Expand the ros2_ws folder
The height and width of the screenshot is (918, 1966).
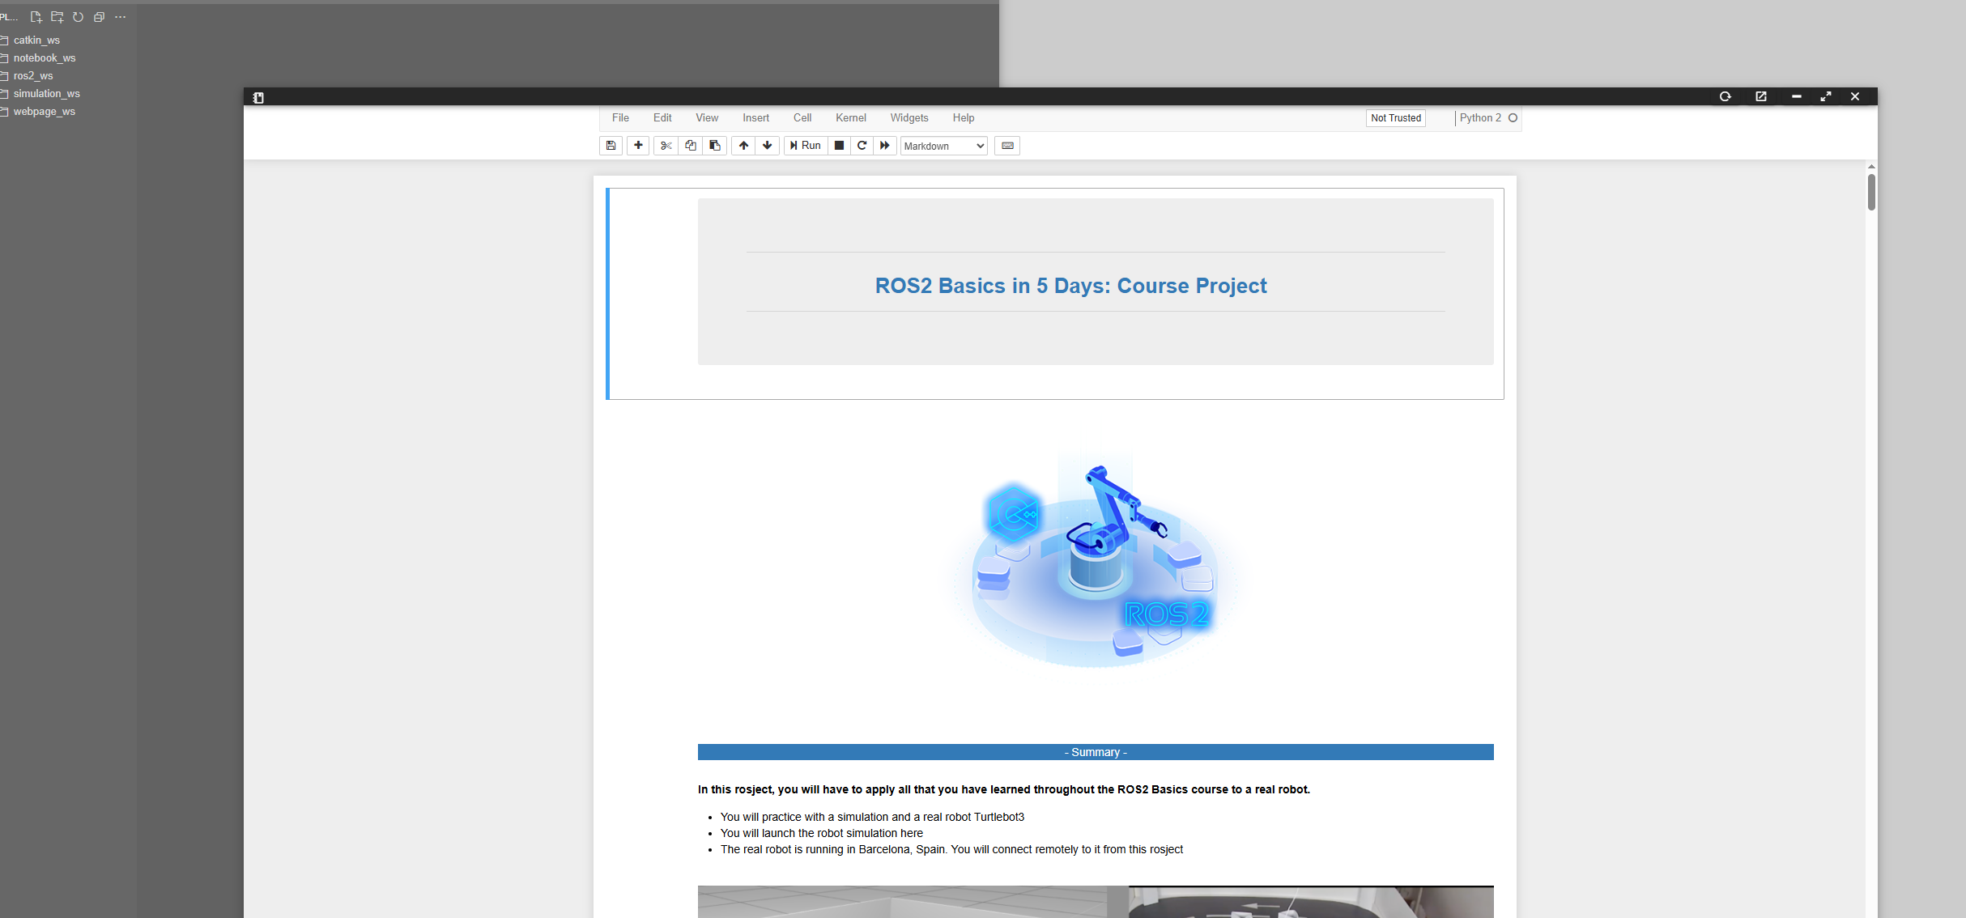tap(33, 76)
